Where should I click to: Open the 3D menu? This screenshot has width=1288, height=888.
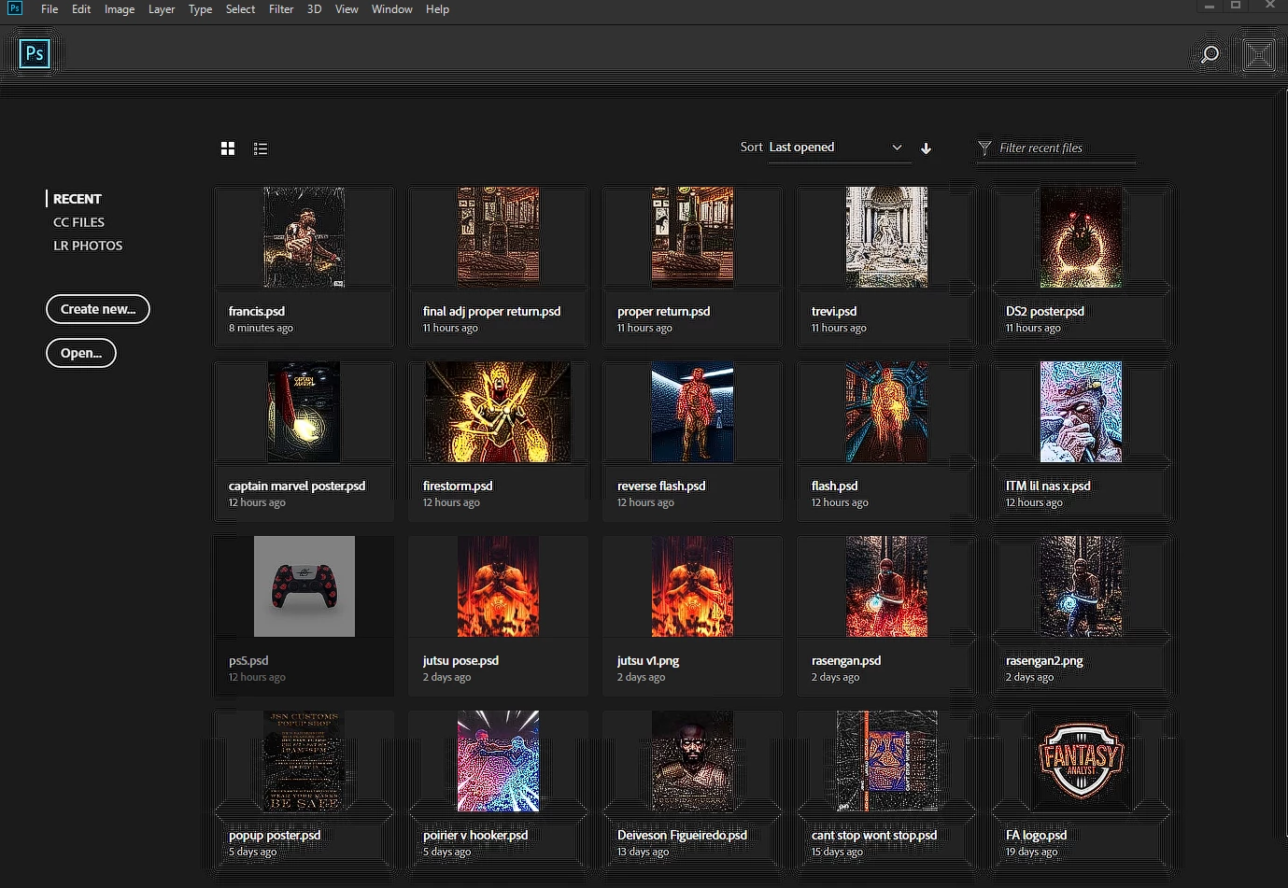(x=315, y=9)
